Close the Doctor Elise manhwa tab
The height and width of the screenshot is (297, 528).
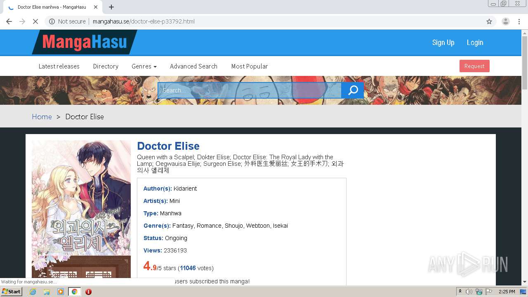click(96, 7)
